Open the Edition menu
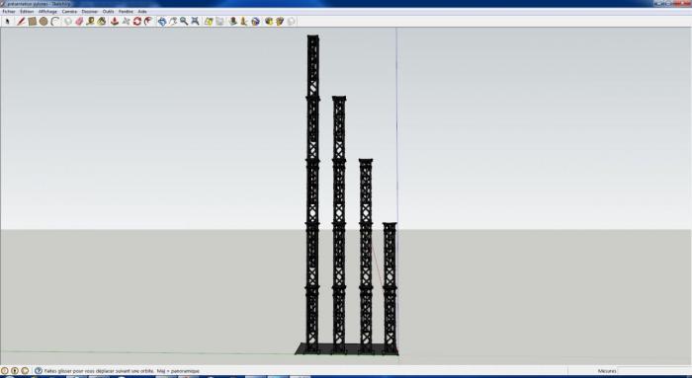 point(27,12)
